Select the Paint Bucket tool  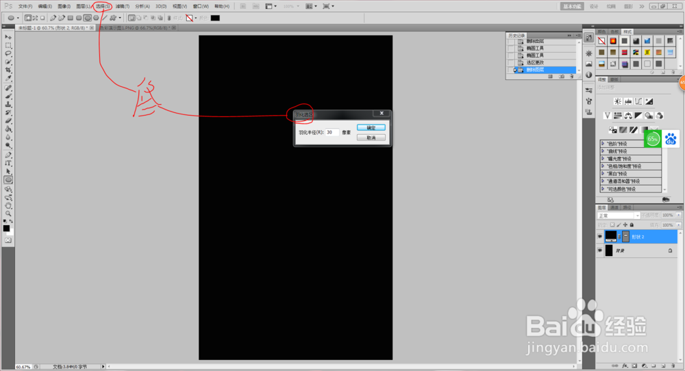8,129
